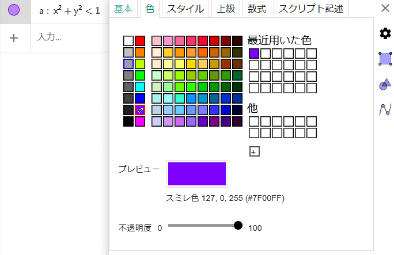Select the yellow-green lime swatch
This screenshot has height=255, width=394.
pyautogui.click(x=140, y=64)
